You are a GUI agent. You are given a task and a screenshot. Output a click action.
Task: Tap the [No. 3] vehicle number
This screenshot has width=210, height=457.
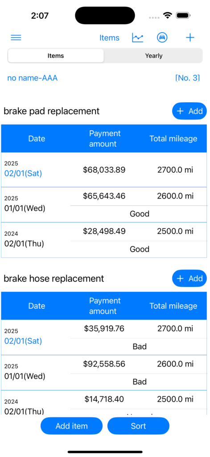point(188,78)
